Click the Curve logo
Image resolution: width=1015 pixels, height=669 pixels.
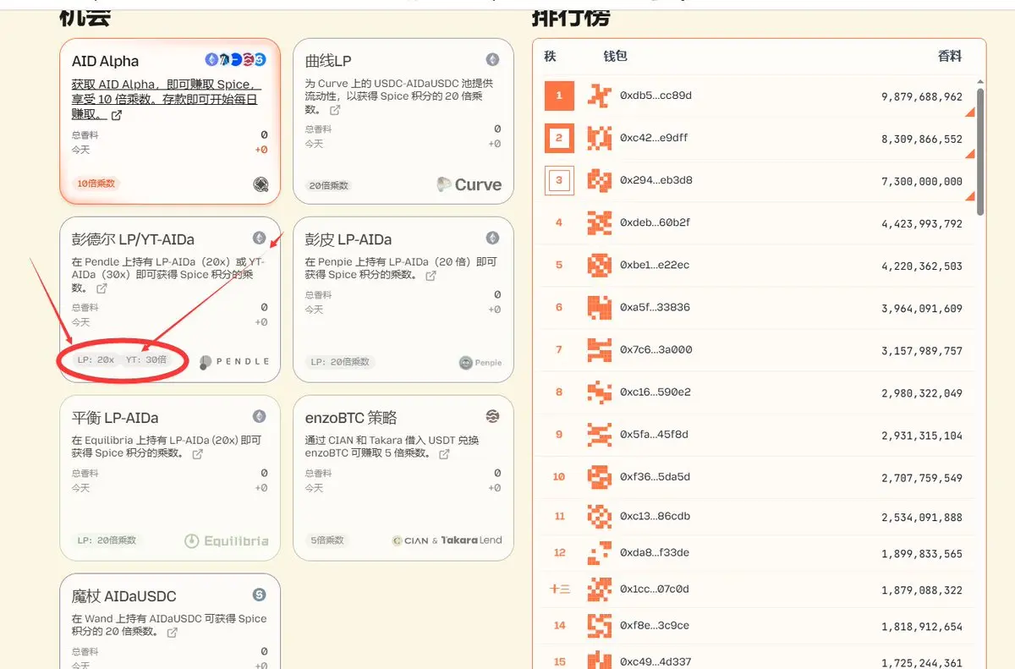tap(469, 184)
